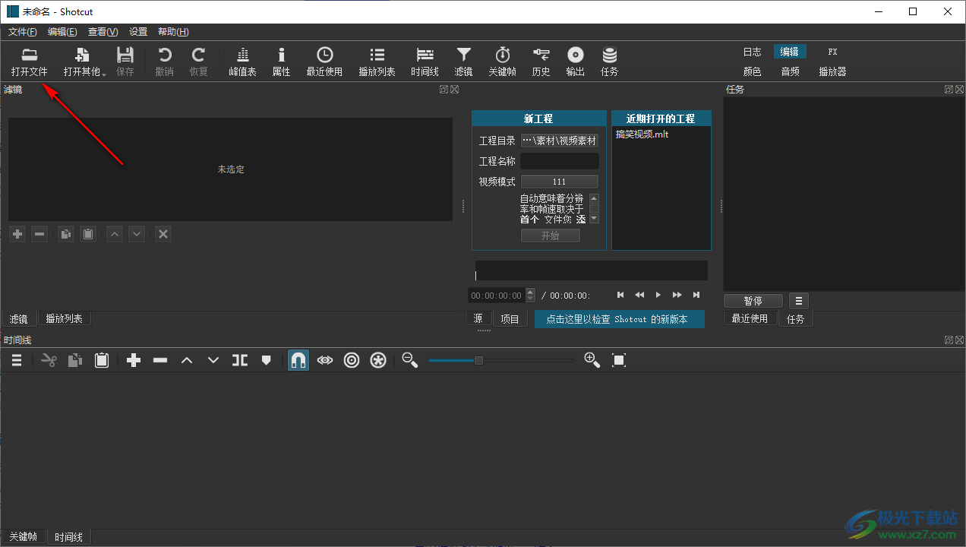Switch to the 播放器 layout
Viewport: 966px width, 547px height.
pos(832,71)
